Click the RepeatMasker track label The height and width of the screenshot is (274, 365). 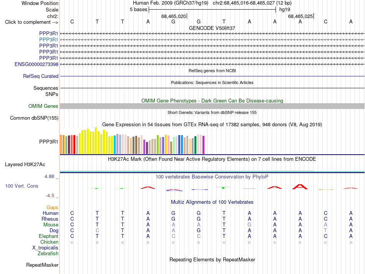42,265
